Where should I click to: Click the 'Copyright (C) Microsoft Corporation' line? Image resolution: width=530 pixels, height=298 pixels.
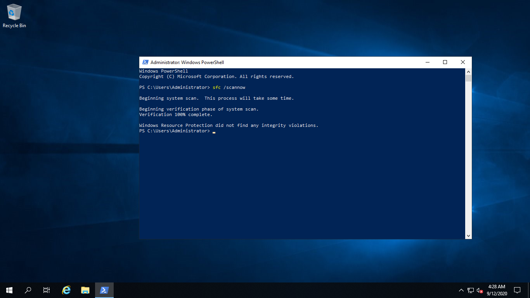217,76
